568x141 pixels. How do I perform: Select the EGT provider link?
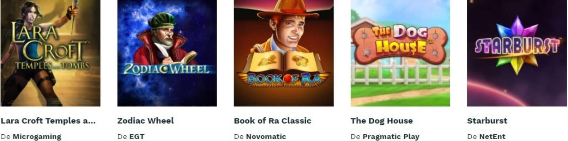[x=137, y=136]
